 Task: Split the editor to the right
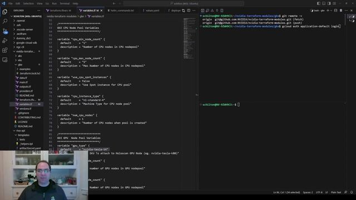point(189,11)
